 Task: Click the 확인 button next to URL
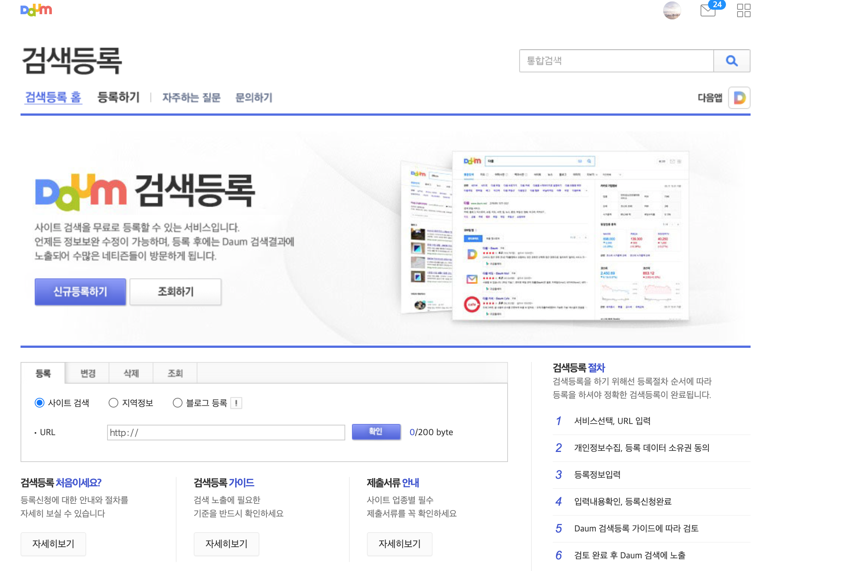pos(376,432)
